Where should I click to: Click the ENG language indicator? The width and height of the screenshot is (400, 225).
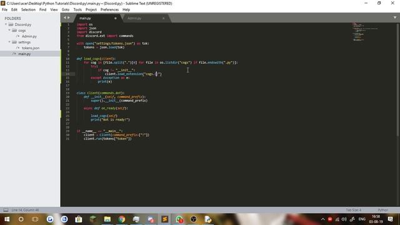(362, 219)
